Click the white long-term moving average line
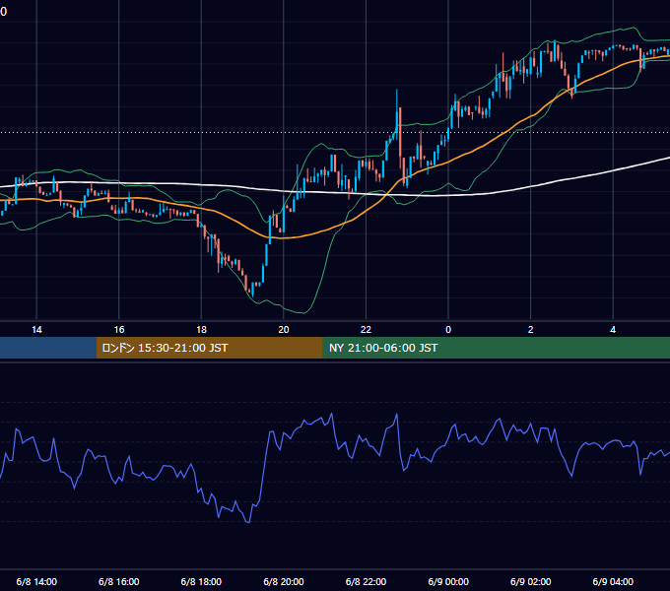The width and height of the screenshot is (670, 591). [x=556, y=181]
